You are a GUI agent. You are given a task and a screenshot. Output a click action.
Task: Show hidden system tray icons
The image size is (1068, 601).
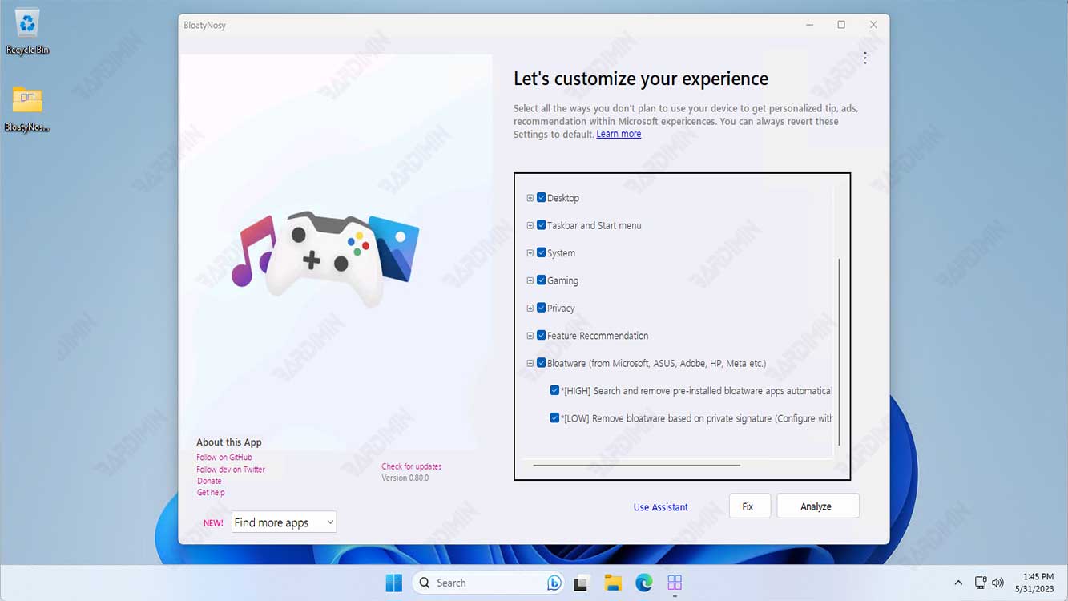point(958,583)
